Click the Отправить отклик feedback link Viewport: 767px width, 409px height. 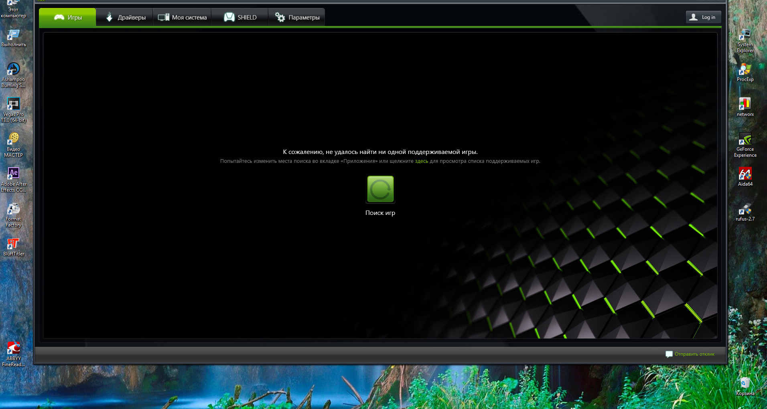(694, 354)
